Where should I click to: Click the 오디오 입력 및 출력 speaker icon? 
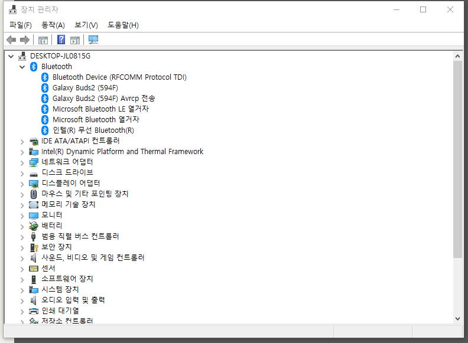(x=34, y=300)
